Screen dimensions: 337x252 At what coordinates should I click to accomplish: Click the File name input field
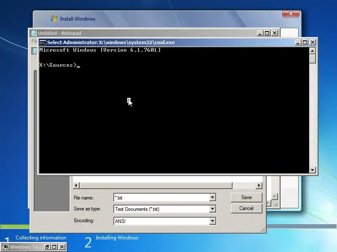point(162,197)
